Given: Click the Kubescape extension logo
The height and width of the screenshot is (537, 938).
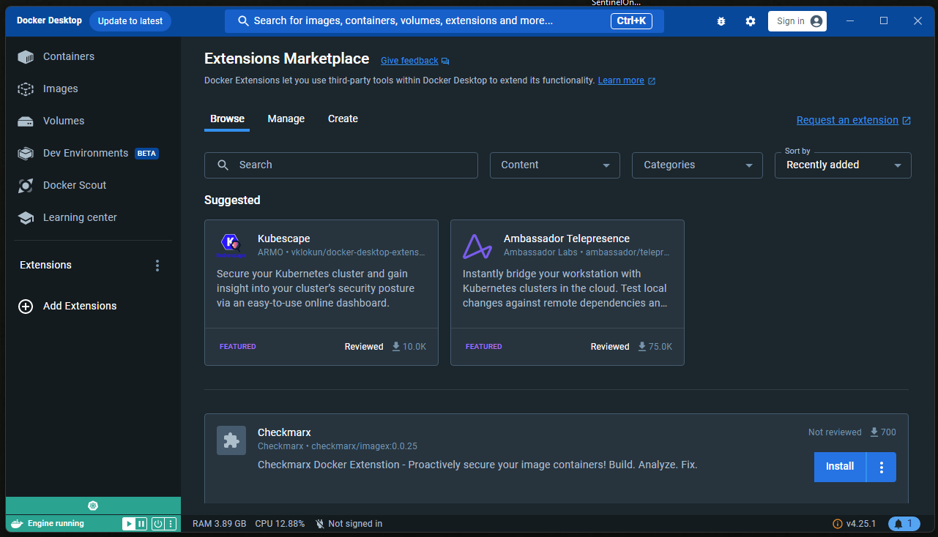Looking at the screenshot, I should [231, 247].
